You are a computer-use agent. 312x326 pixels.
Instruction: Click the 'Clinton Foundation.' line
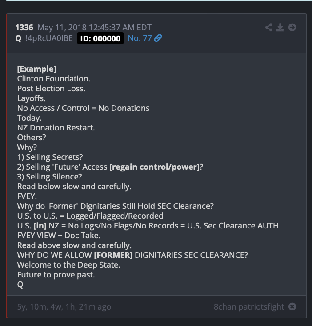[54, 79]
